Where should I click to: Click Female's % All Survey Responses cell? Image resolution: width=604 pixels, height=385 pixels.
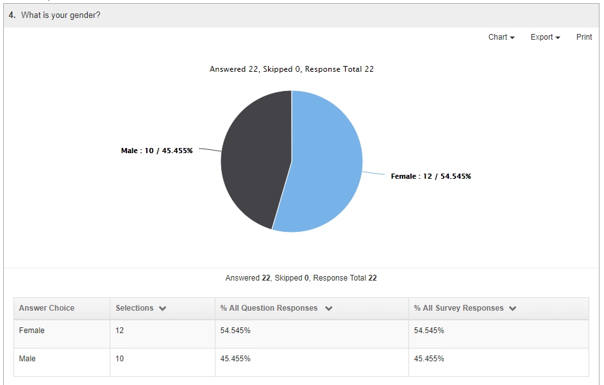pyautogui.click(x=498, y=334)
